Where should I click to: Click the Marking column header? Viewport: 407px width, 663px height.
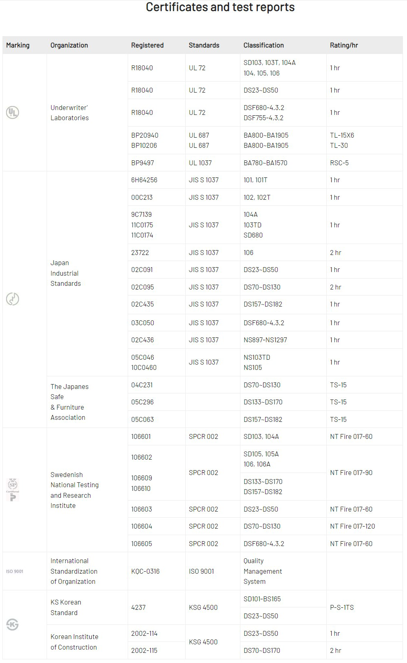tap(18, 45)
